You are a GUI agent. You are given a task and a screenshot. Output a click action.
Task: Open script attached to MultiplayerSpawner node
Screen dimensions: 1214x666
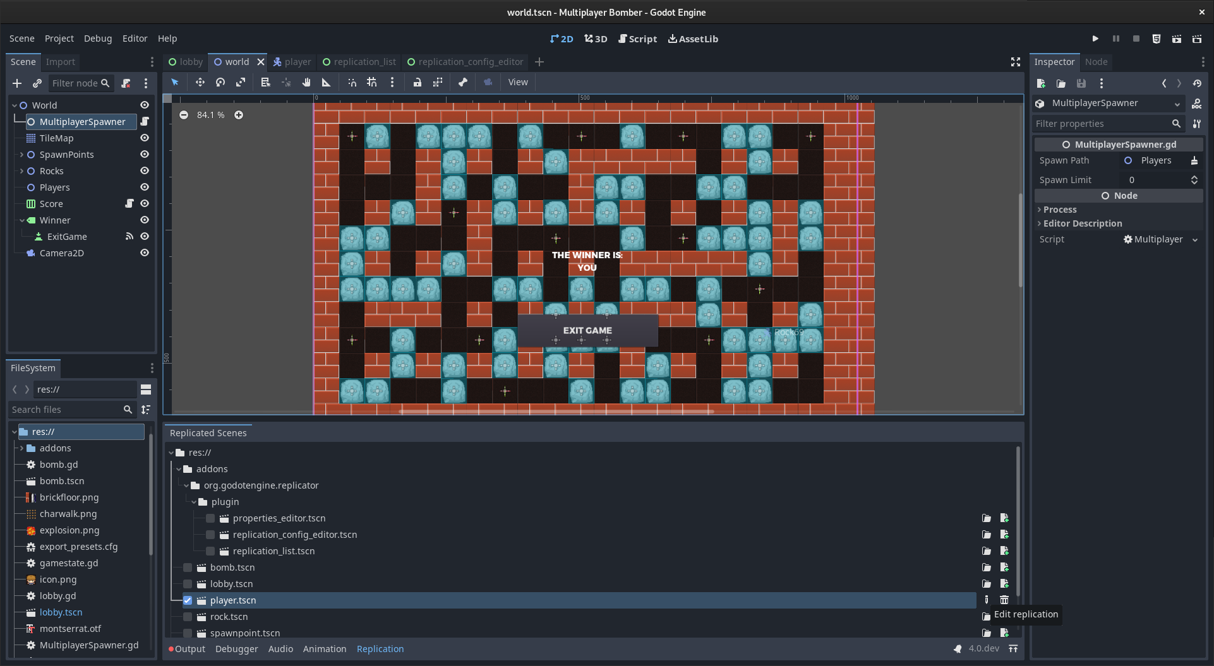click(145, 121)
